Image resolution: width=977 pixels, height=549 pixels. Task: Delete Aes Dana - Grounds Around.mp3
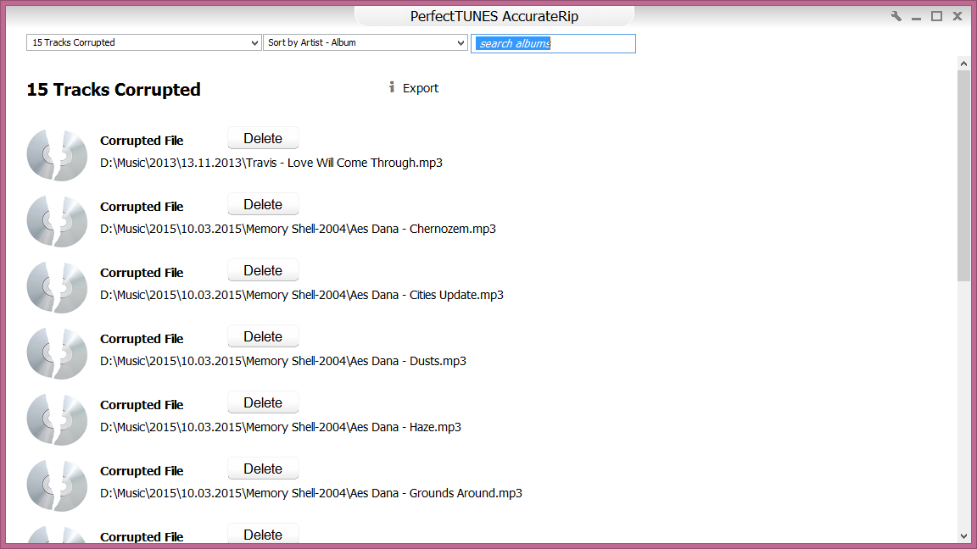263,468
